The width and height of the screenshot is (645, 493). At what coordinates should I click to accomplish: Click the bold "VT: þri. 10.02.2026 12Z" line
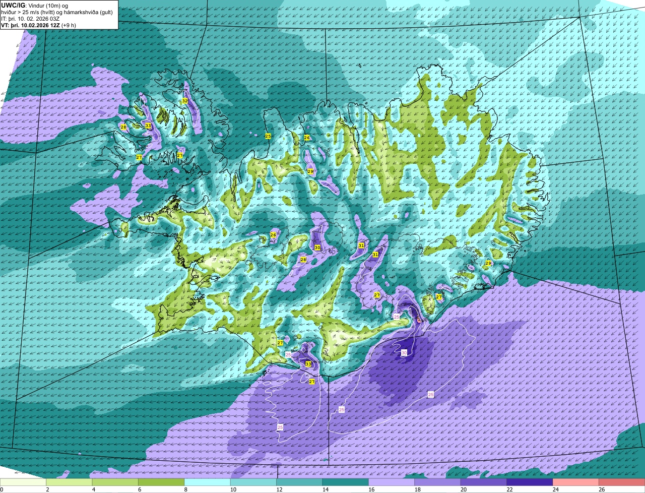(30, 25)
